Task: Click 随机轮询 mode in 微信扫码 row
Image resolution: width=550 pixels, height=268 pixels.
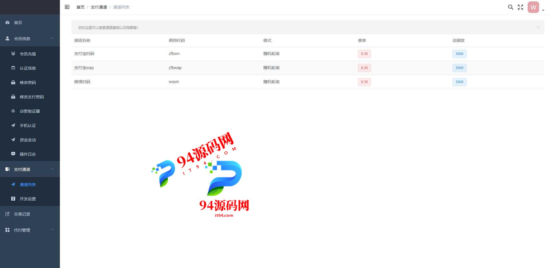Action: point(271,82)
